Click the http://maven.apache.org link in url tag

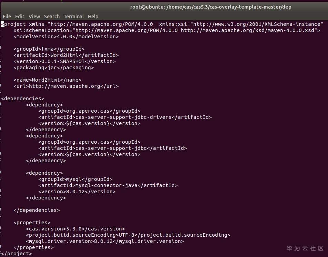pyautogui.click(x=65, y=86)
